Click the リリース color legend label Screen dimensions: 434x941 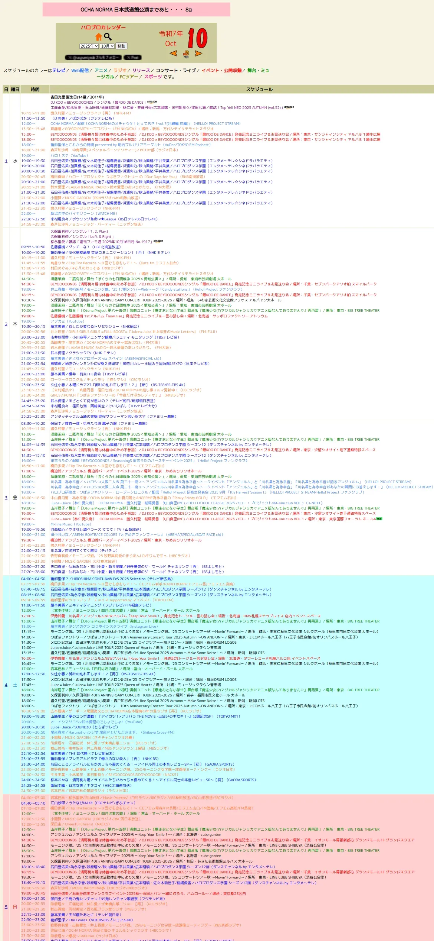pyautogui.click(x=141, y=70)
